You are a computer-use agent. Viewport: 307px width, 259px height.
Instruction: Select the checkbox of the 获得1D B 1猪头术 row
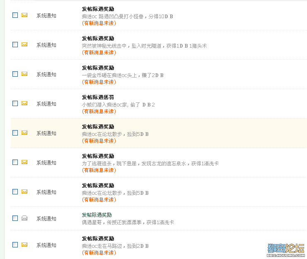15,44
